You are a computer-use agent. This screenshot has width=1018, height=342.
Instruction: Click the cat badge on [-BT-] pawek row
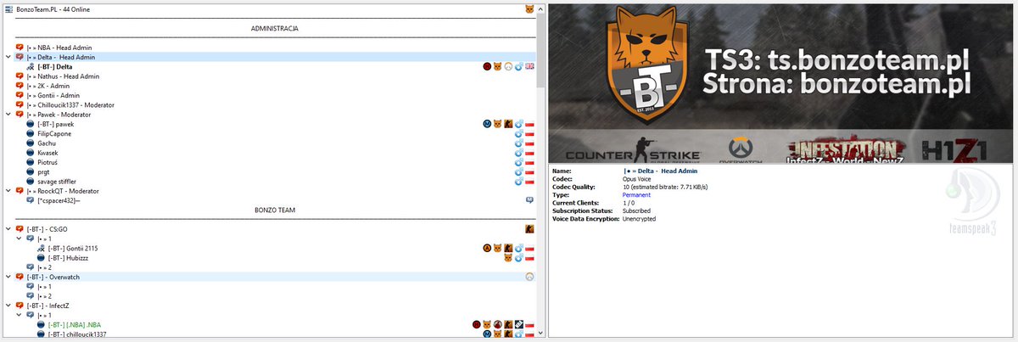coord(498,124)
